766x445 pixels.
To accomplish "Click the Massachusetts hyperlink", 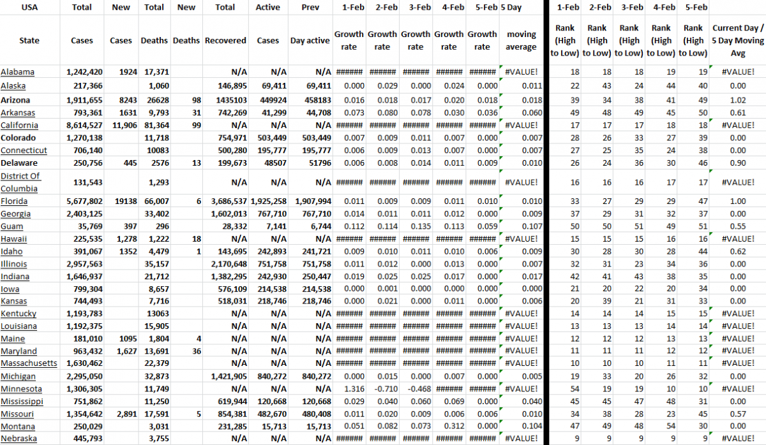I will coord(29,363).
